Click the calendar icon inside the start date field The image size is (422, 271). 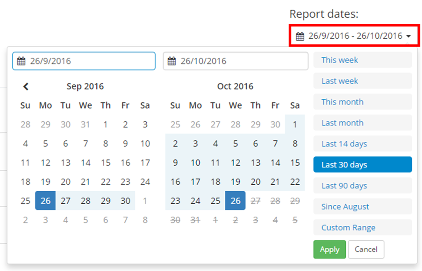(x=21, y=61)
